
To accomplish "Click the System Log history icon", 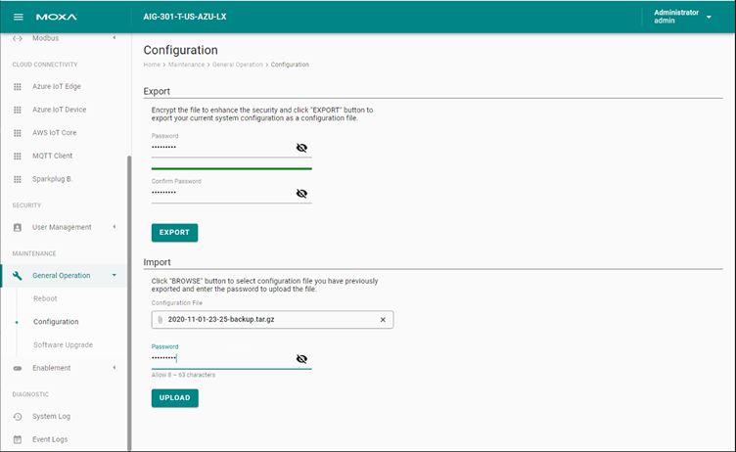I will coord(18,417).
